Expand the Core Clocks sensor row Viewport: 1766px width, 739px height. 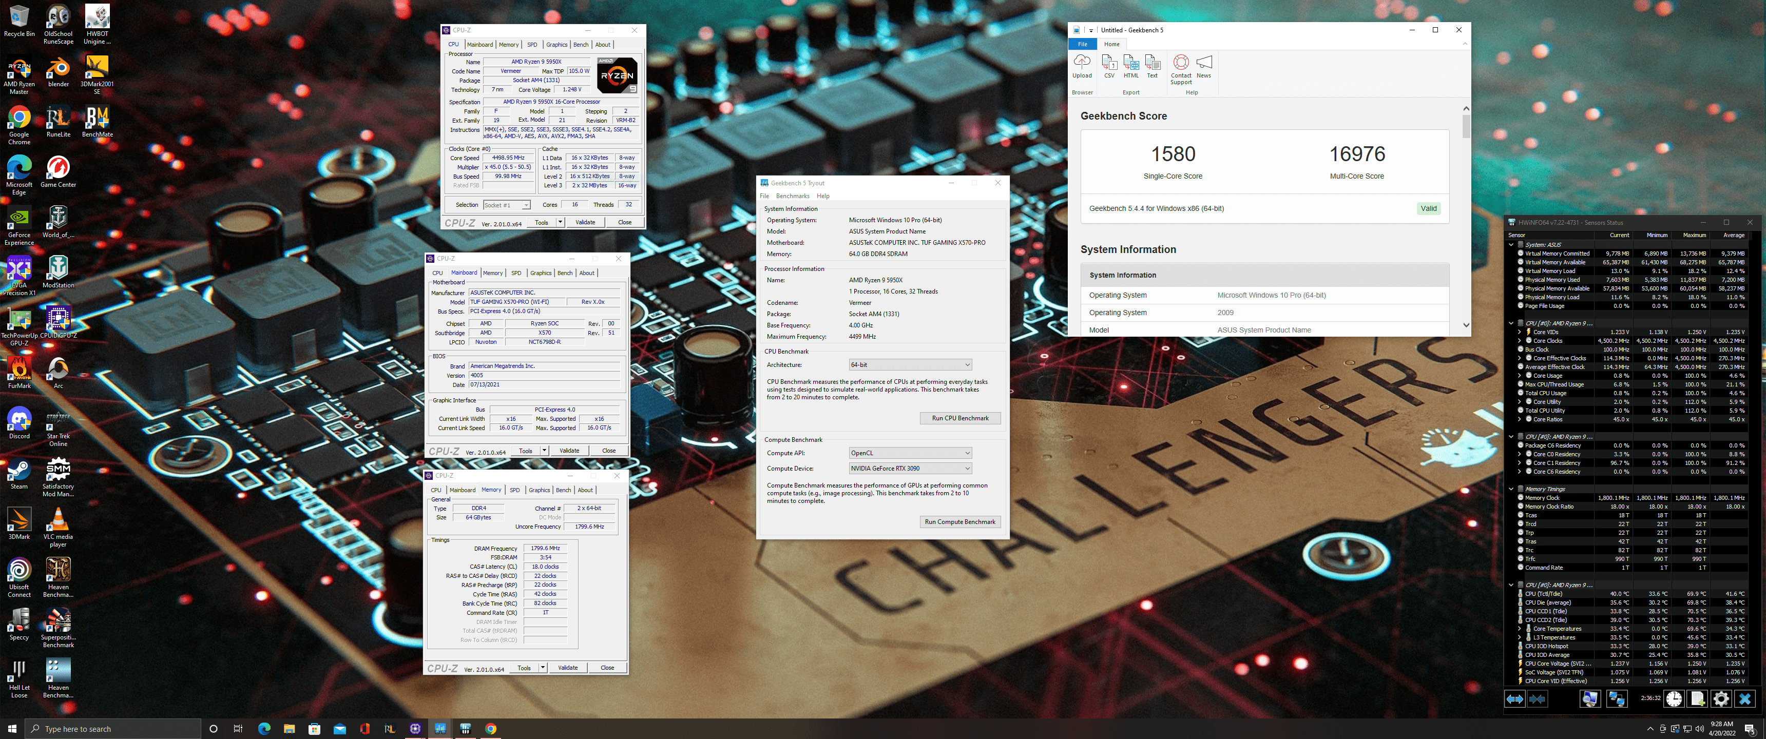tap(1519, 341)
